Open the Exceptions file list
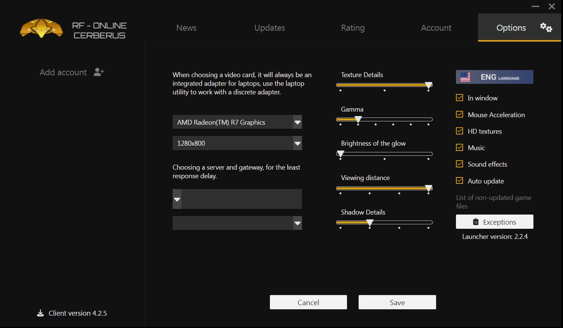The width and height of the screenshot is (563, 328). pyautogui.click(x=494, y=222)
